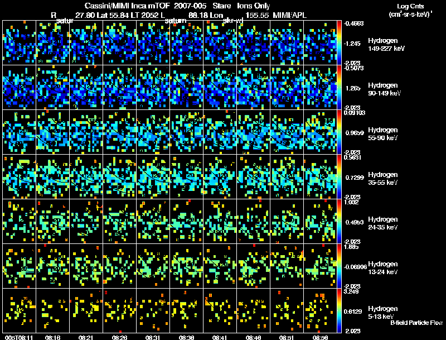Click the 005T08:11 time label

pos(18,337)
